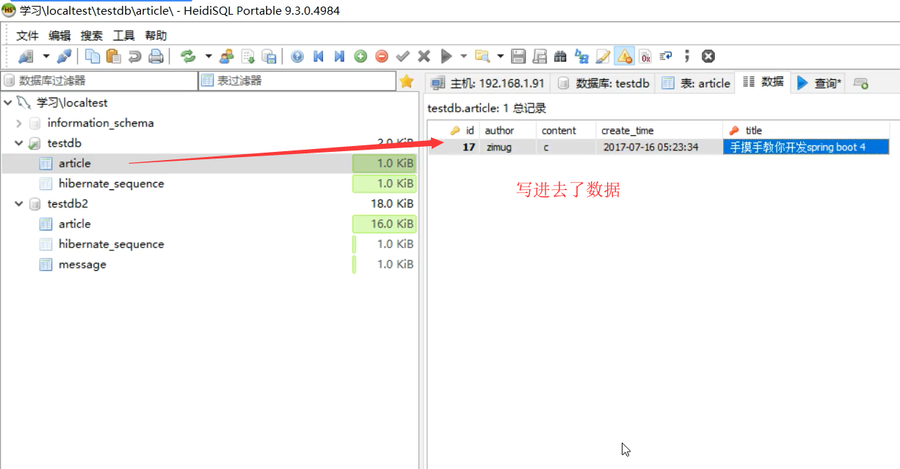
Task: Click the copy toolbar icon
Action: point(92,57)
